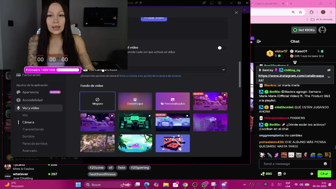This screenshot has height=189, width=336.
Task: Expand the gift leaderboard with down arrow
Action: point(295,62)
